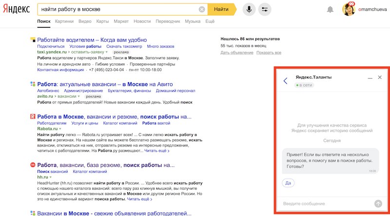This screenshot has width=390, height=216.
Task: Open Работа вахтой sitelink
Action: [156, 123]
